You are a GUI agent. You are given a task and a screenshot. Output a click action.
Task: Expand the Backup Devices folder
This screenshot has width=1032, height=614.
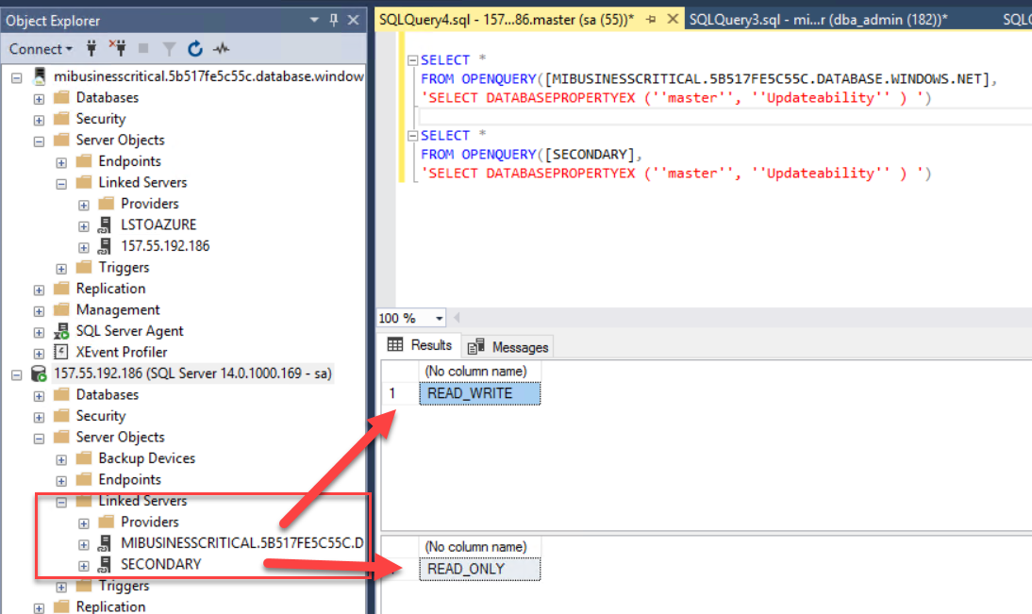61,459
